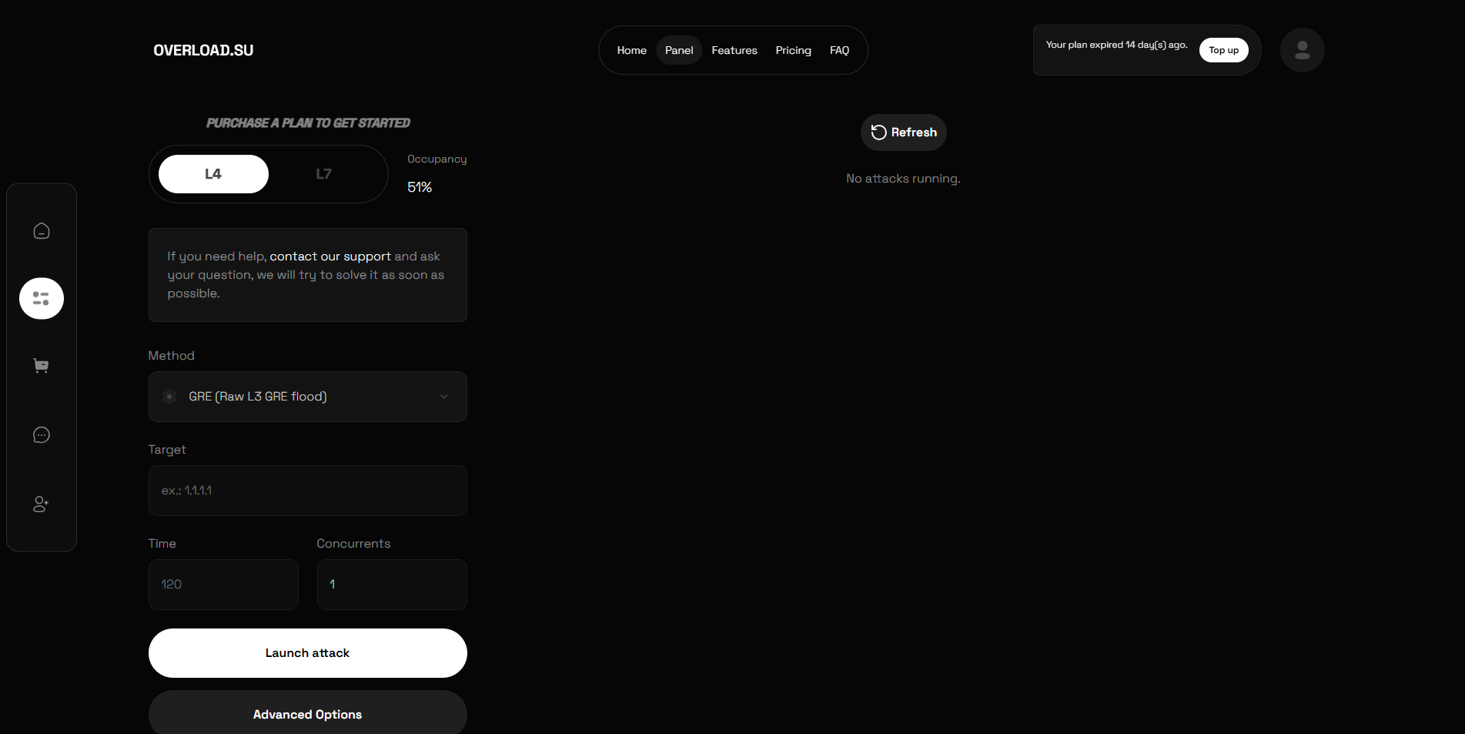Image resolution: width=1465 pixels, height=734 pixels.
Task: Switch to the L7 layer toggle
Action: (323, 174)
